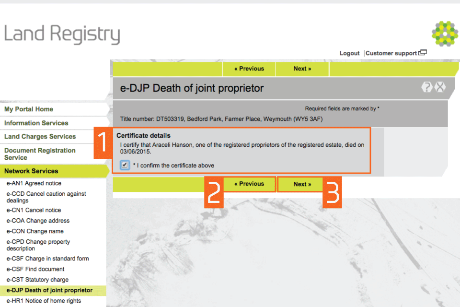The width and height of the screenshot is (460, 307).
Task: Expand Document Registration Service section
Action: tap(40, 153)
